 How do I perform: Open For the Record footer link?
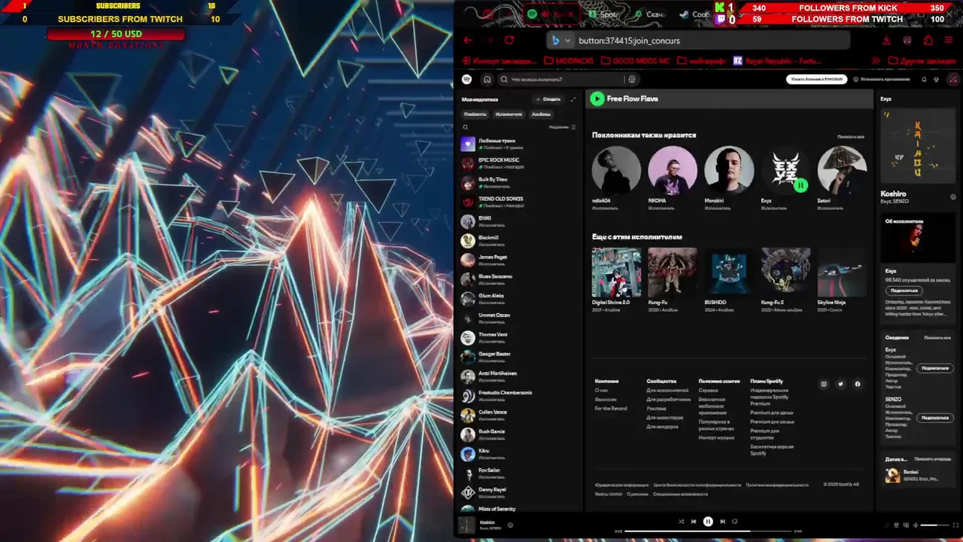[x=610, y=408]
